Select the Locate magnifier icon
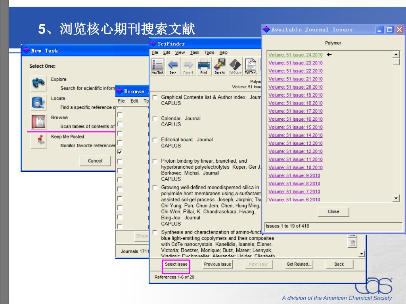 (38, 103)
